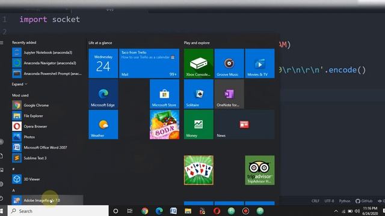Open the OneNote tile
385x216 pixels.
tap(229, 94)
